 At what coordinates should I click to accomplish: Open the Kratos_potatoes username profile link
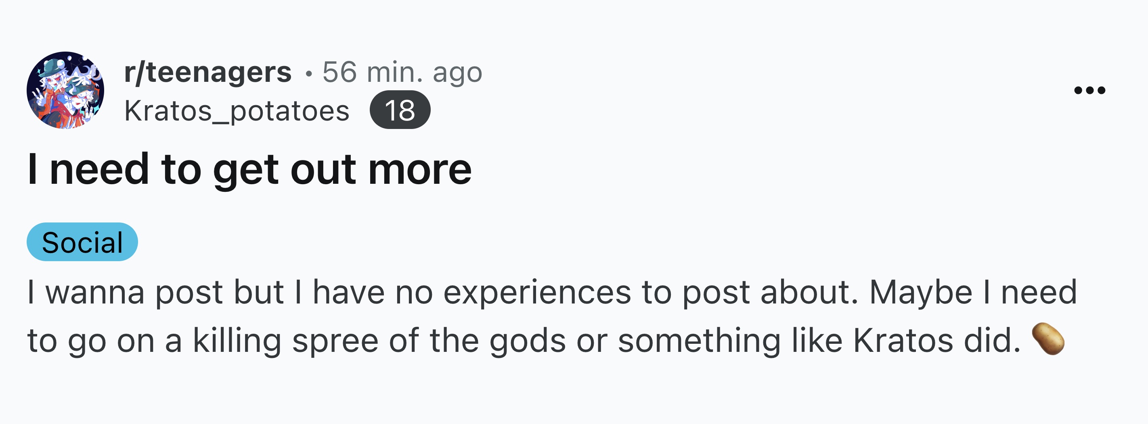[237, 110]
